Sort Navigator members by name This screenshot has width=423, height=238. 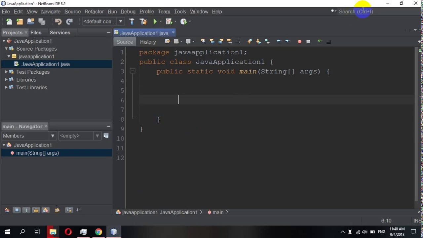coord(69,210)
